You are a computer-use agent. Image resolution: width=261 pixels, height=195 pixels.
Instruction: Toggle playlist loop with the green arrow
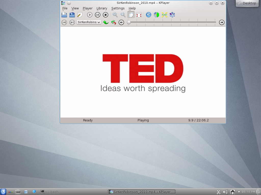pos(106,22)
